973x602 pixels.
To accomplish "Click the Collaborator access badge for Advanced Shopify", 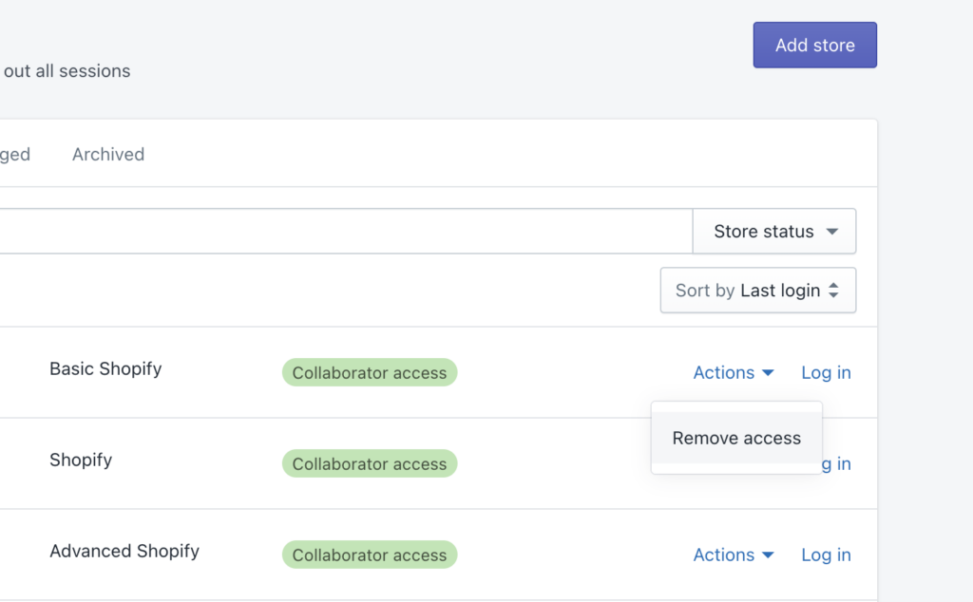I will [369, 554].
